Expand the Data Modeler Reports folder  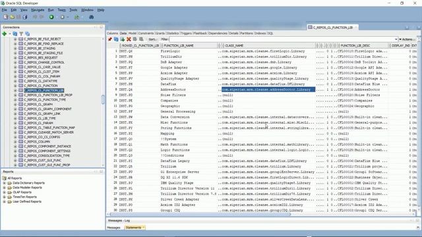click(5, 188)
